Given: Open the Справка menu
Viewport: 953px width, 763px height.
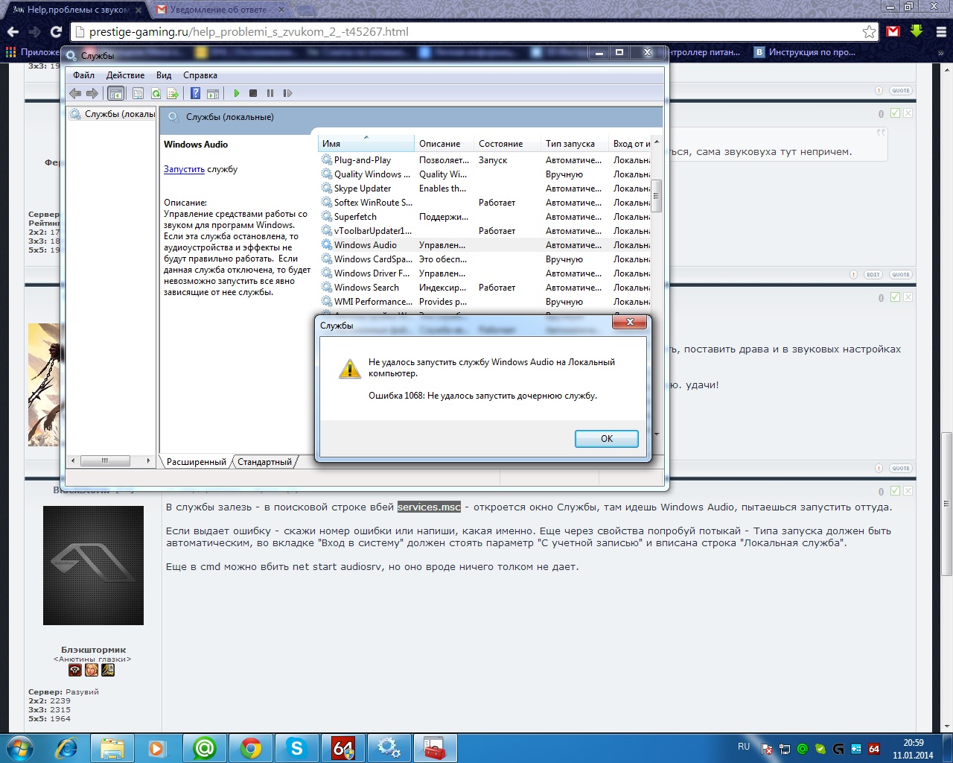Looking at the screenshot, I should (x=200, y=75).
